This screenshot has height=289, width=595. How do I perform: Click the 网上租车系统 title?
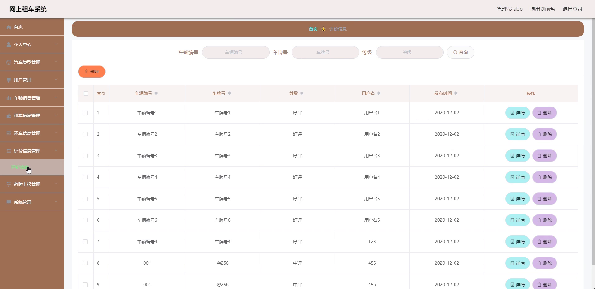tap(28, 9)
